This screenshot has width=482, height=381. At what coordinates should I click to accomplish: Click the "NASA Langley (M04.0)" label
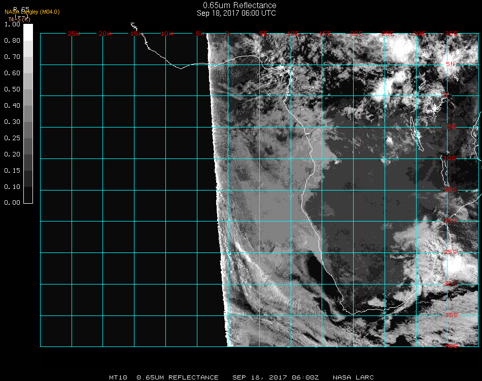coord(32,12)
